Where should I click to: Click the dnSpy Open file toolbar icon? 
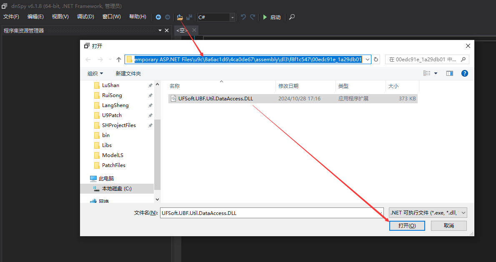coord(180,17)
